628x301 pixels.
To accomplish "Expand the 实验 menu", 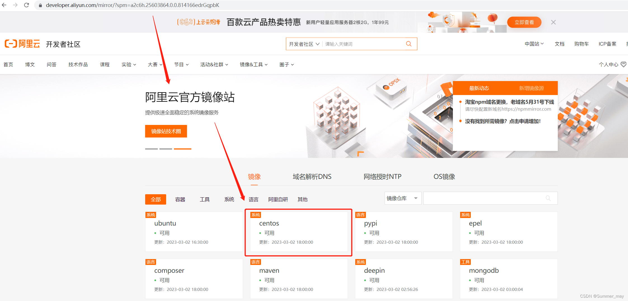I will [129, 65].
